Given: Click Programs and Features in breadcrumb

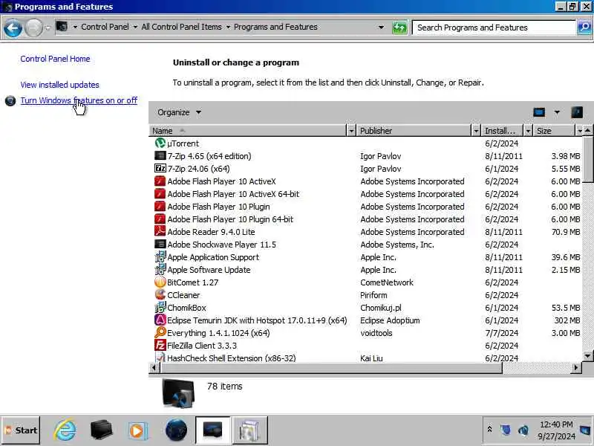Looking at the screenshot, I should [x=275, y=27].
